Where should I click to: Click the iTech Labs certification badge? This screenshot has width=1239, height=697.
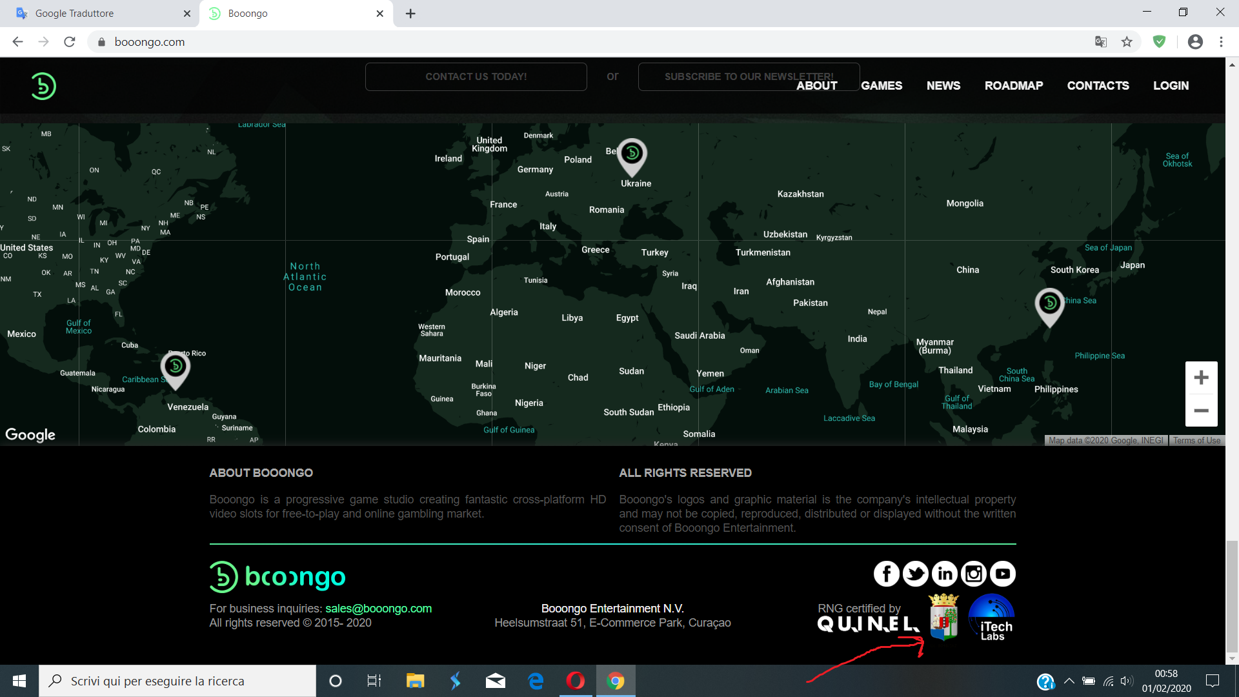pos(992,618)
